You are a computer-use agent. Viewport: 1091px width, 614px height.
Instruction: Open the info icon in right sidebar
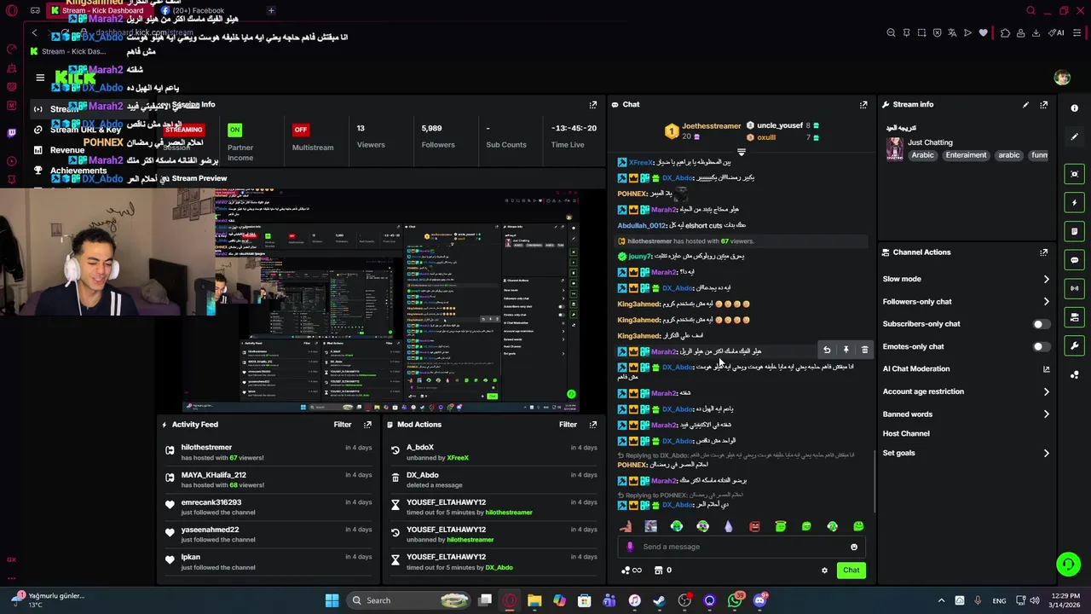tap(1075, 108)
